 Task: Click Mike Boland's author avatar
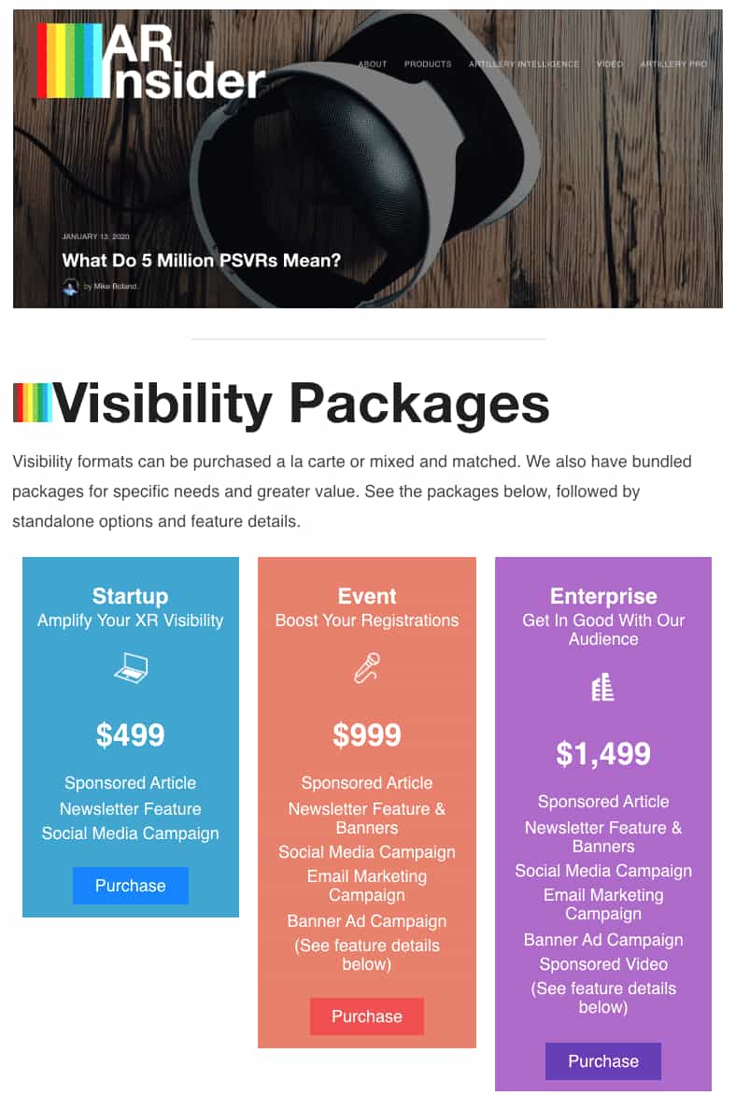point(71,286)
